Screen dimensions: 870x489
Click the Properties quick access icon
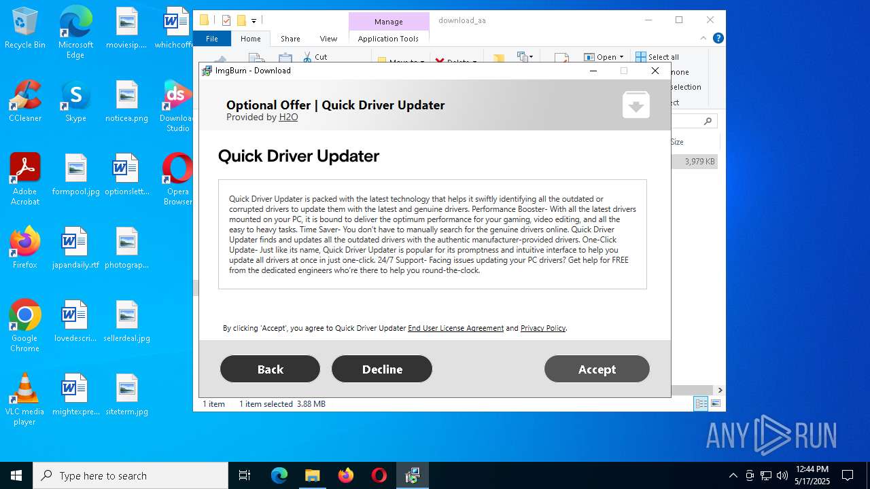tap(226, 20)
